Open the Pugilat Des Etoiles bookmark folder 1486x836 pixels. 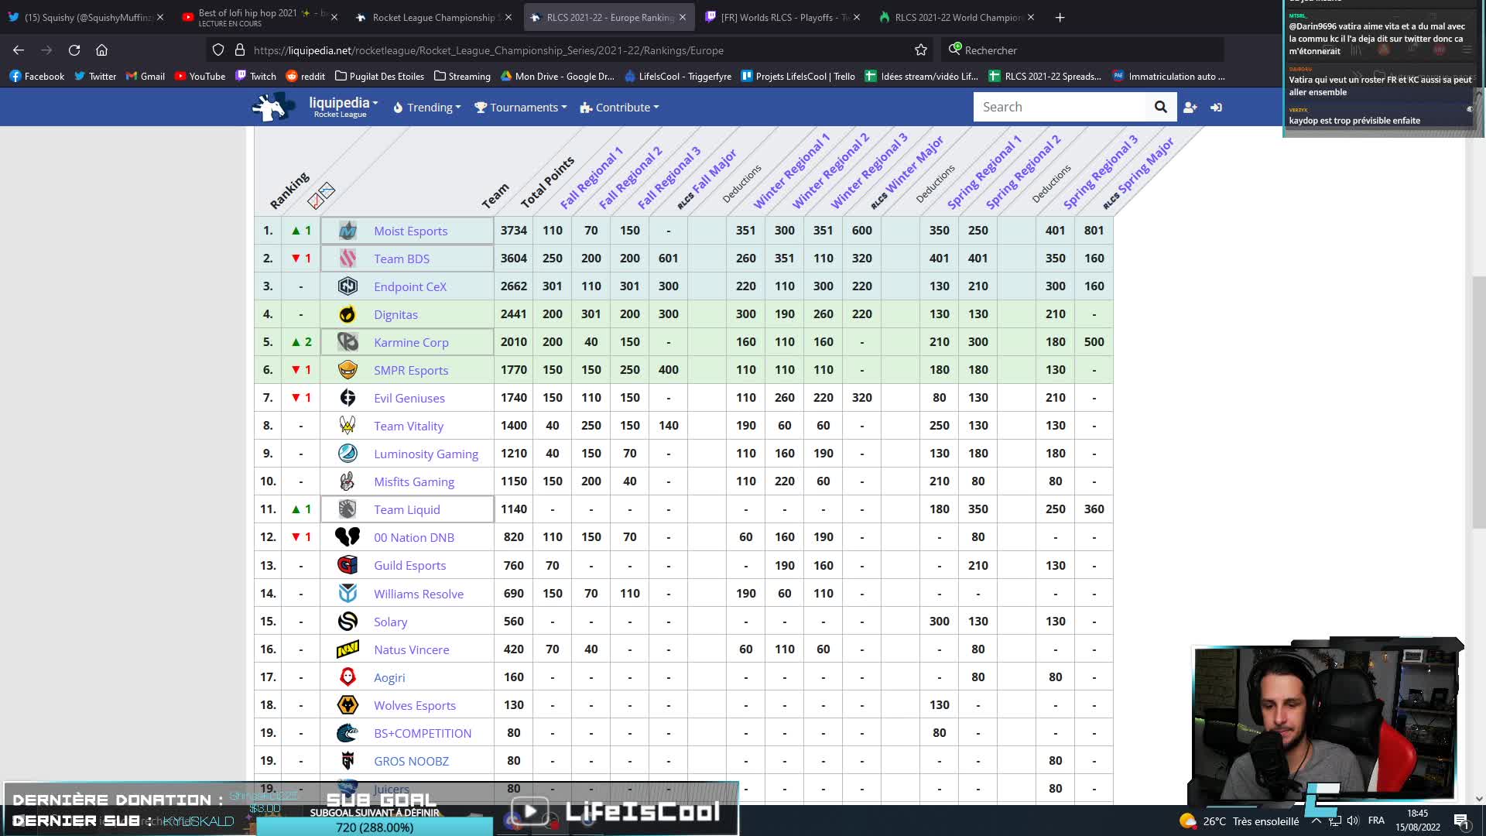tap(379, 76)
